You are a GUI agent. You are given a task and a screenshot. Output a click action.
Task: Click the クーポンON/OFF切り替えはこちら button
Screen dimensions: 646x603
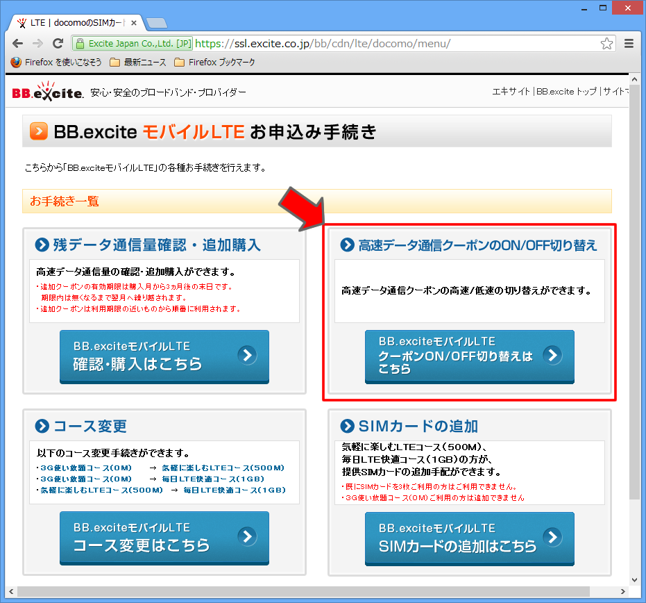(469, 357)
